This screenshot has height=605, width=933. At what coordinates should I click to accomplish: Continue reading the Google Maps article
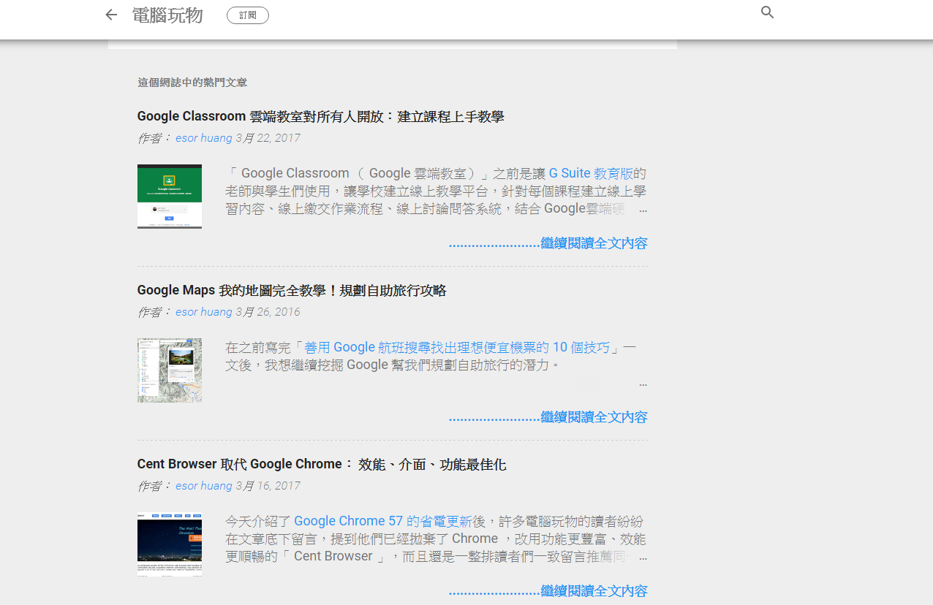tap(548, 417)
